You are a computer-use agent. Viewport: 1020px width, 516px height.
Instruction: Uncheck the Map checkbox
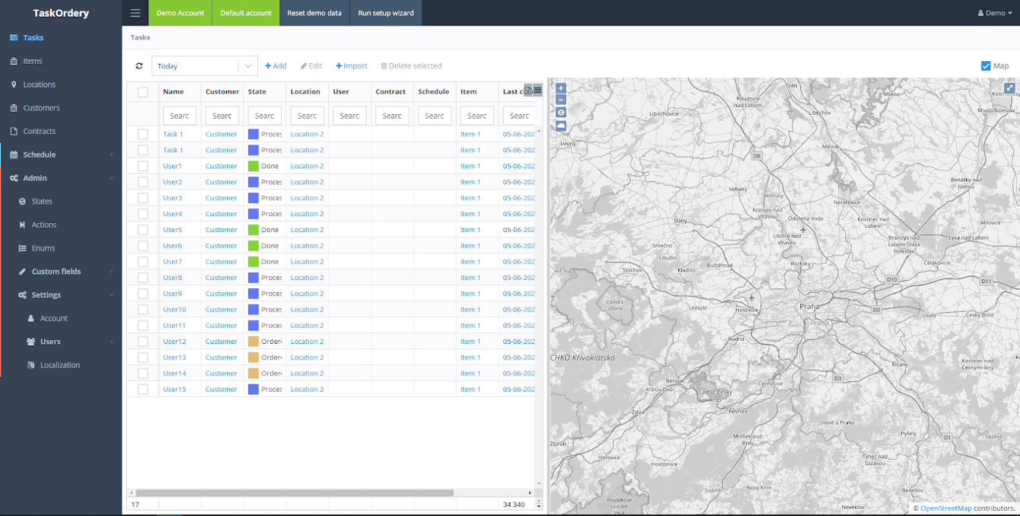pos(985,66)
